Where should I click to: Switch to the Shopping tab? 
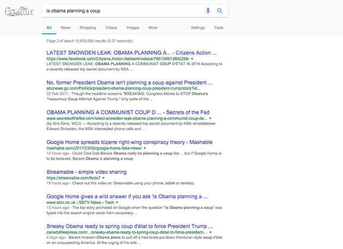[x=88, y=28]
